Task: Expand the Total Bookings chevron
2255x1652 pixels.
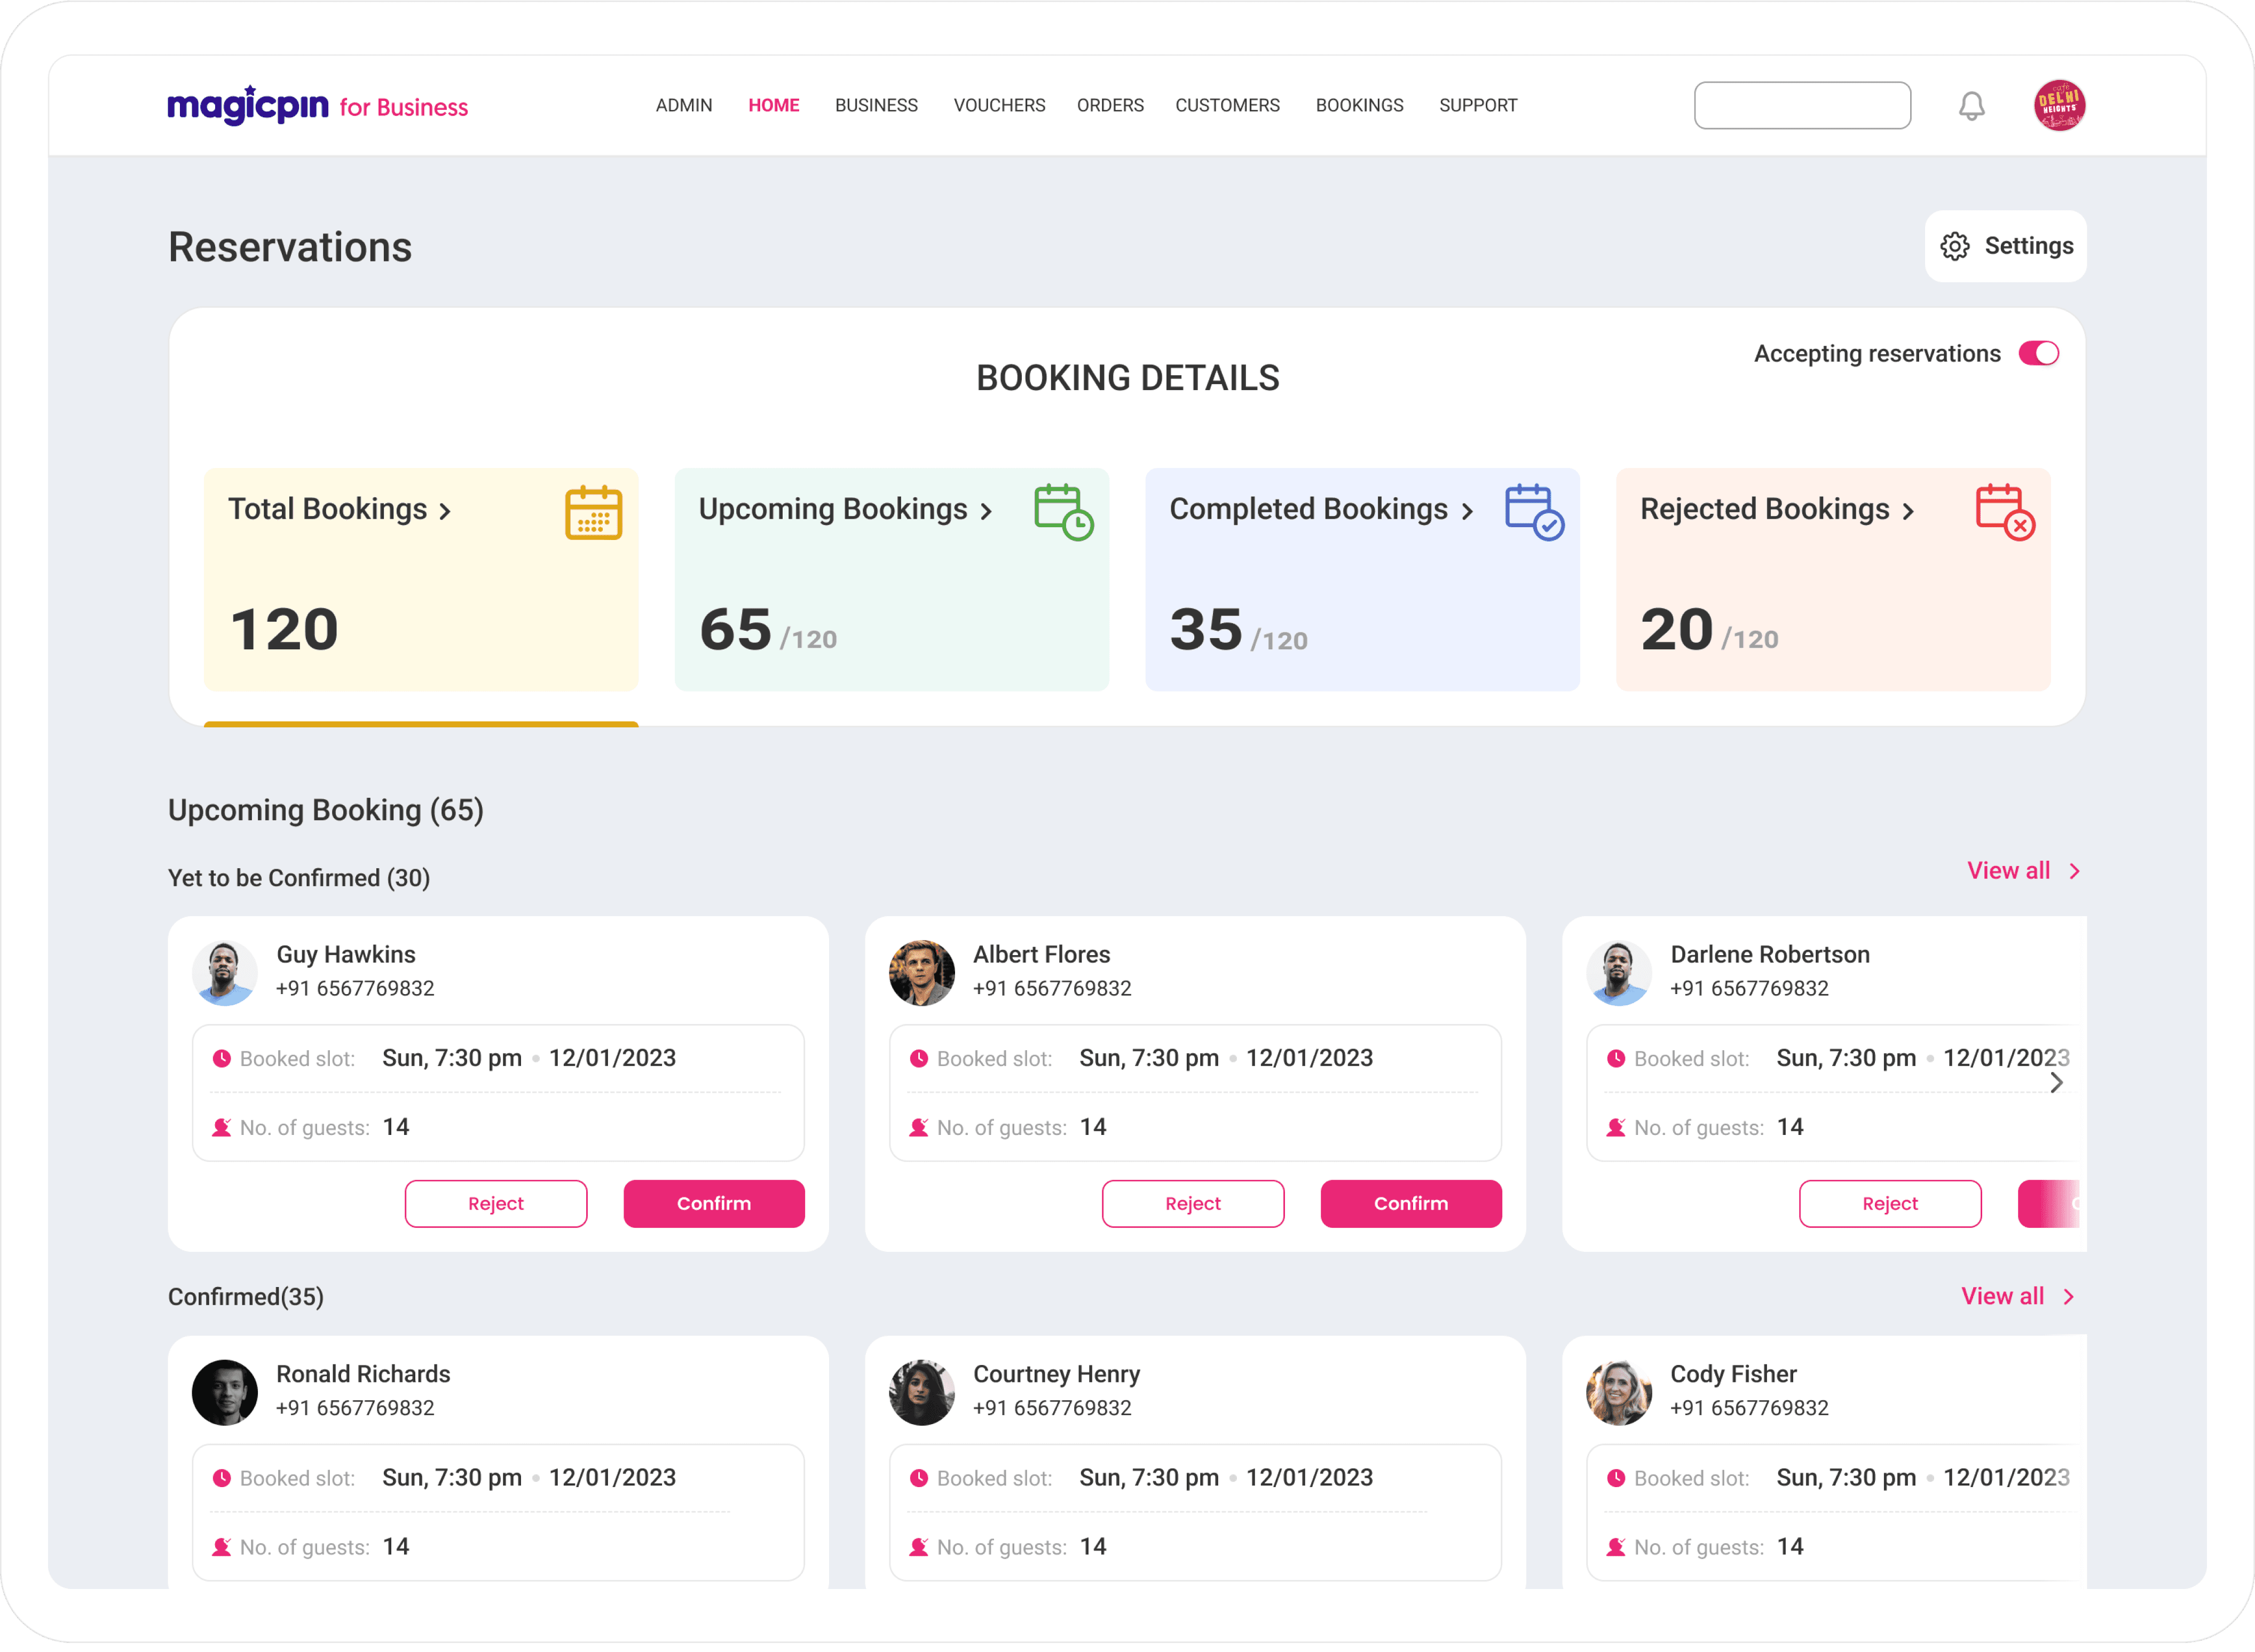Action: click(x=445, y=511)
